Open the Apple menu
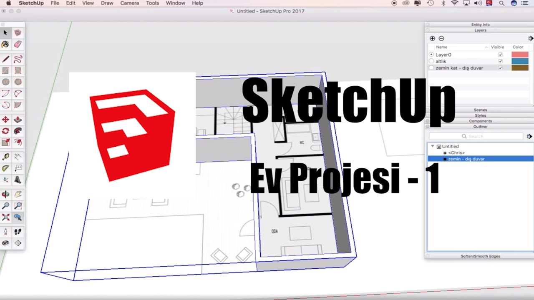 8,3
